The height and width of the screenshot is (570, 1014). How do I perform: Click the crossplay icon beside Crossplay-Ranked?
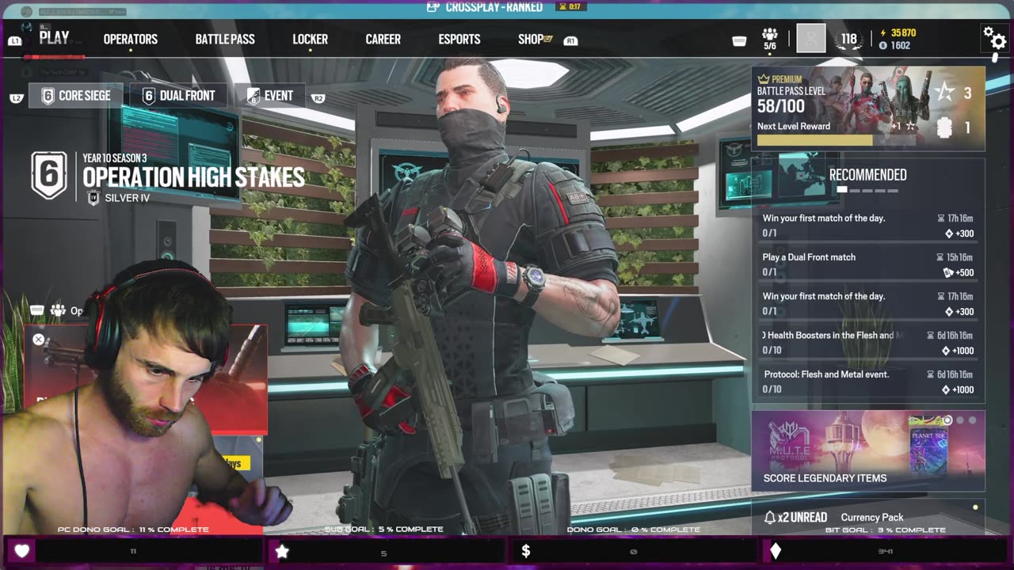(x=433, y=7)
